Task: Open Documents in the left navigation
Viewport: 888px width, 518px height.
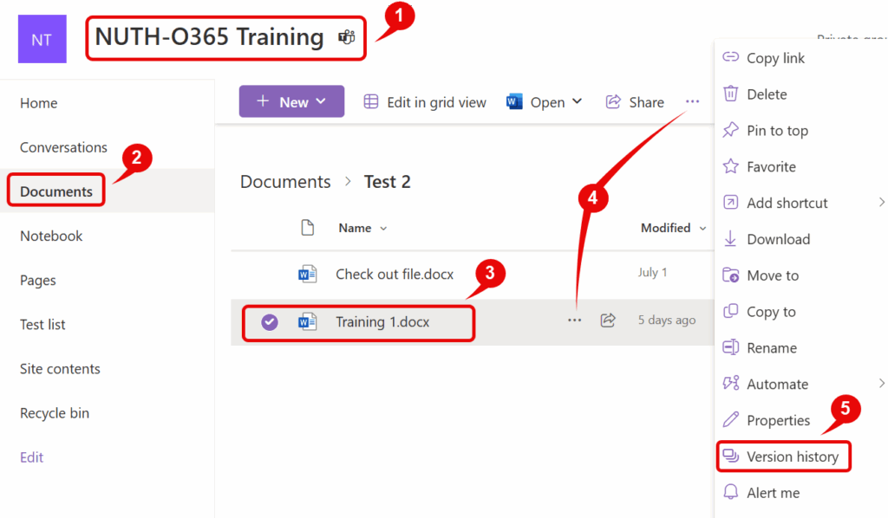Action: 56,191
